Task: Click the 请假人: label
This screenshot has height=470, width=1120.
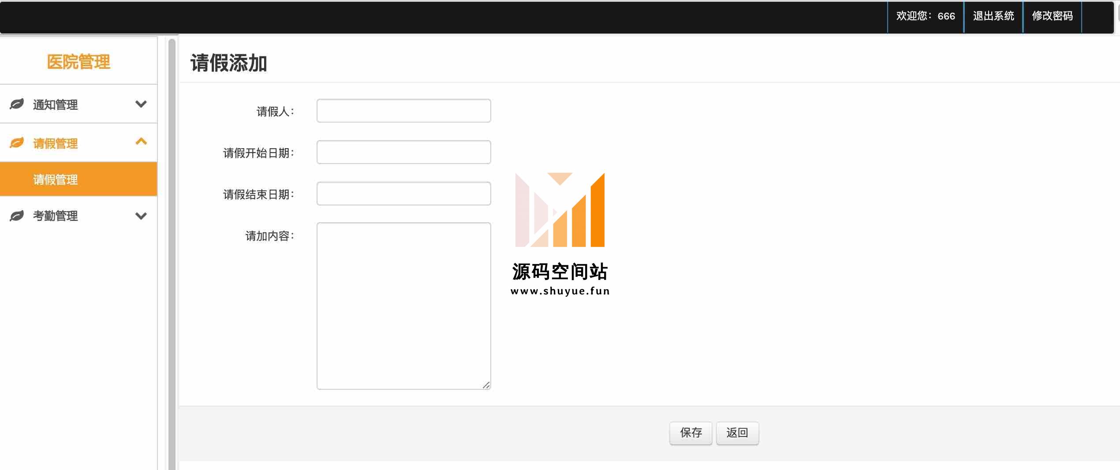Action: pos(276,112)
